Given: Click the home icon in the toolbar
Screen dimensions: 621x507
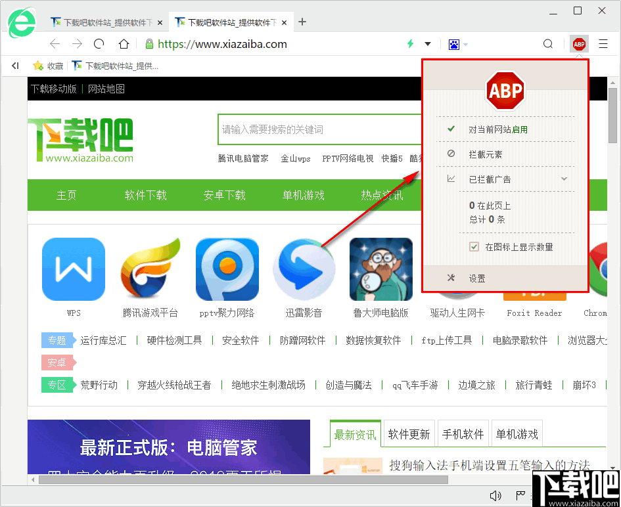Looking at the screenshot, I should coord(124,43).
